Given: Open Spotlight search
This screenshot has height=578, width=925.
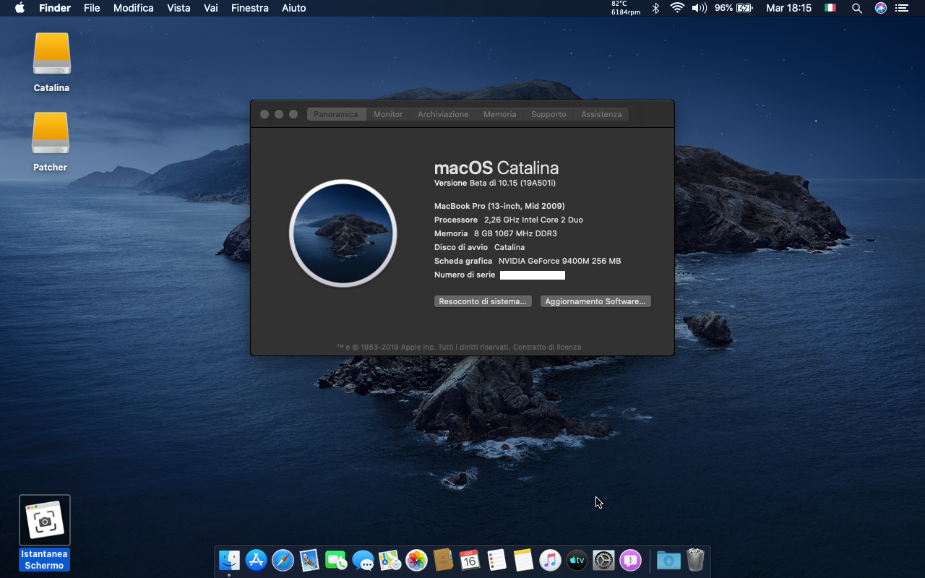Looking at the screenshot, I should 857,8.
